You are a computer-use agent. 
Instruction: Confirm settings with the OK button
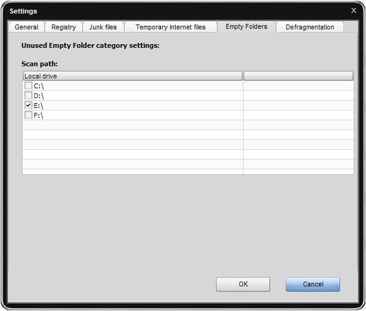tap(243, 284)
